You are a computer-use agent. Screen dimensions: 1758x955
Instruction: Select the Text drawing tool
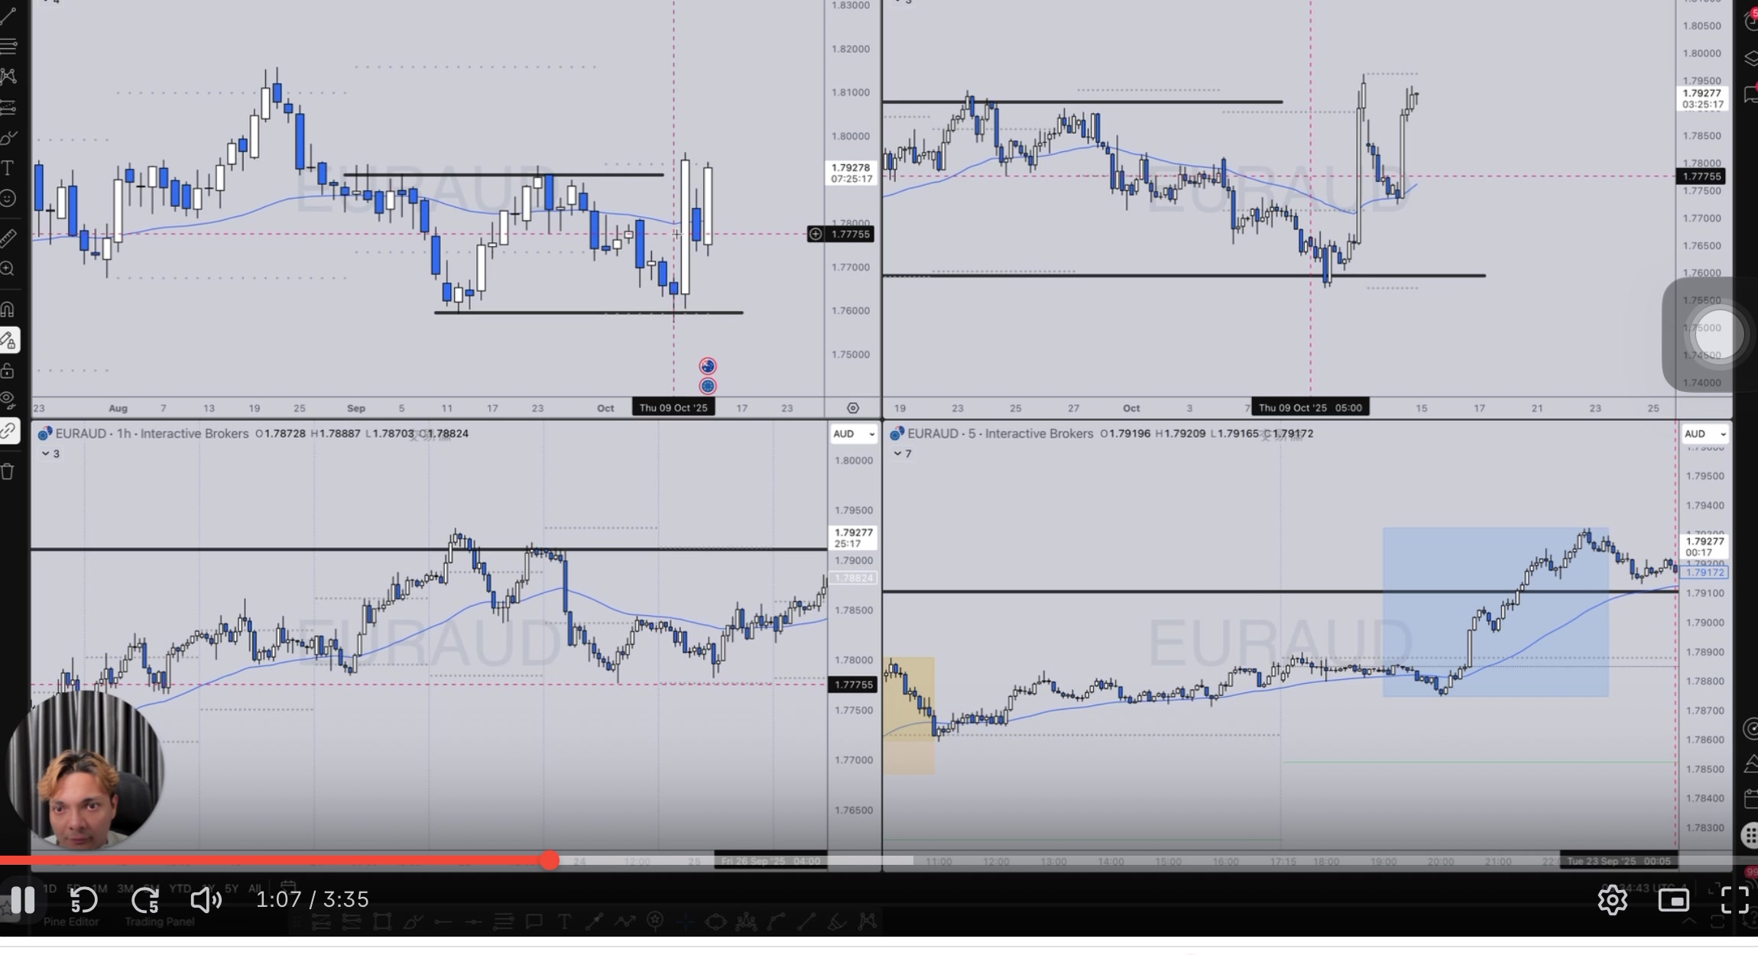pos(8,168)
